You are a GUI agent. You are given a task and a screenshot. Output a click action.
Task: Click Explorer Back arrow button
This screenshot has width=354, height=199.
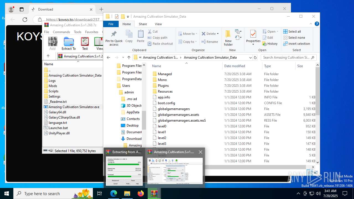(x=108, y=57)
